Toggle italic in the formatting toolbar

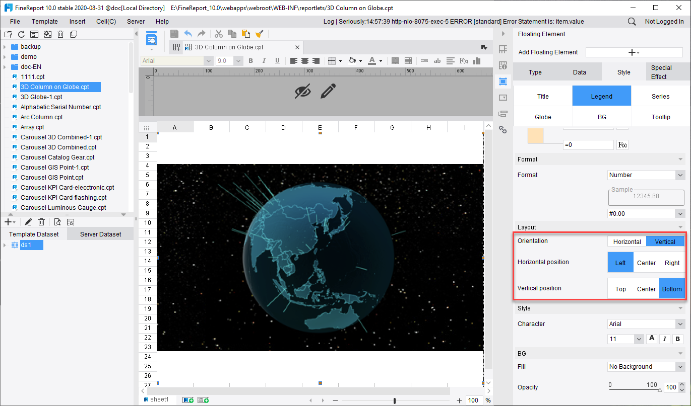(x=264, y=61)
